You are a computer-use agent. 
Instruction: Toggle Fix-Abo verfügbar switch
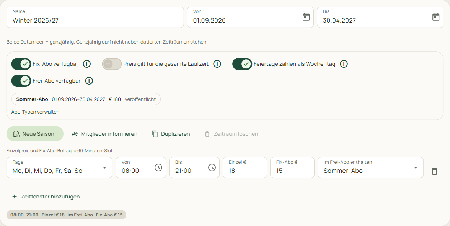click(x=21, y=64)
